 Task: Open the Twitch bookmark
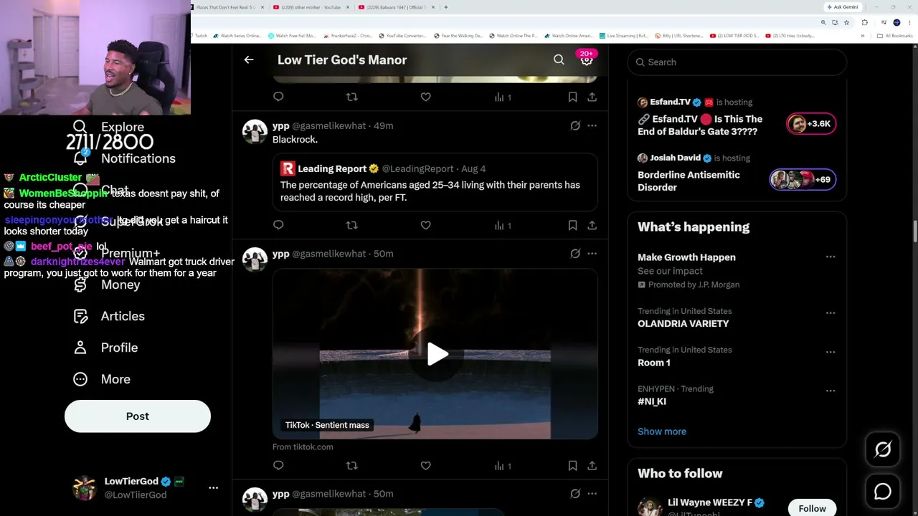[199, 36]
